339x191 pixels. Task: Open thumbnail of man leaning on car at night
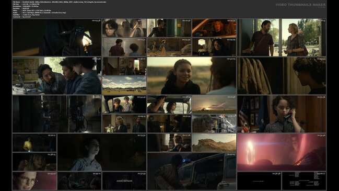[x=192, y=171]
